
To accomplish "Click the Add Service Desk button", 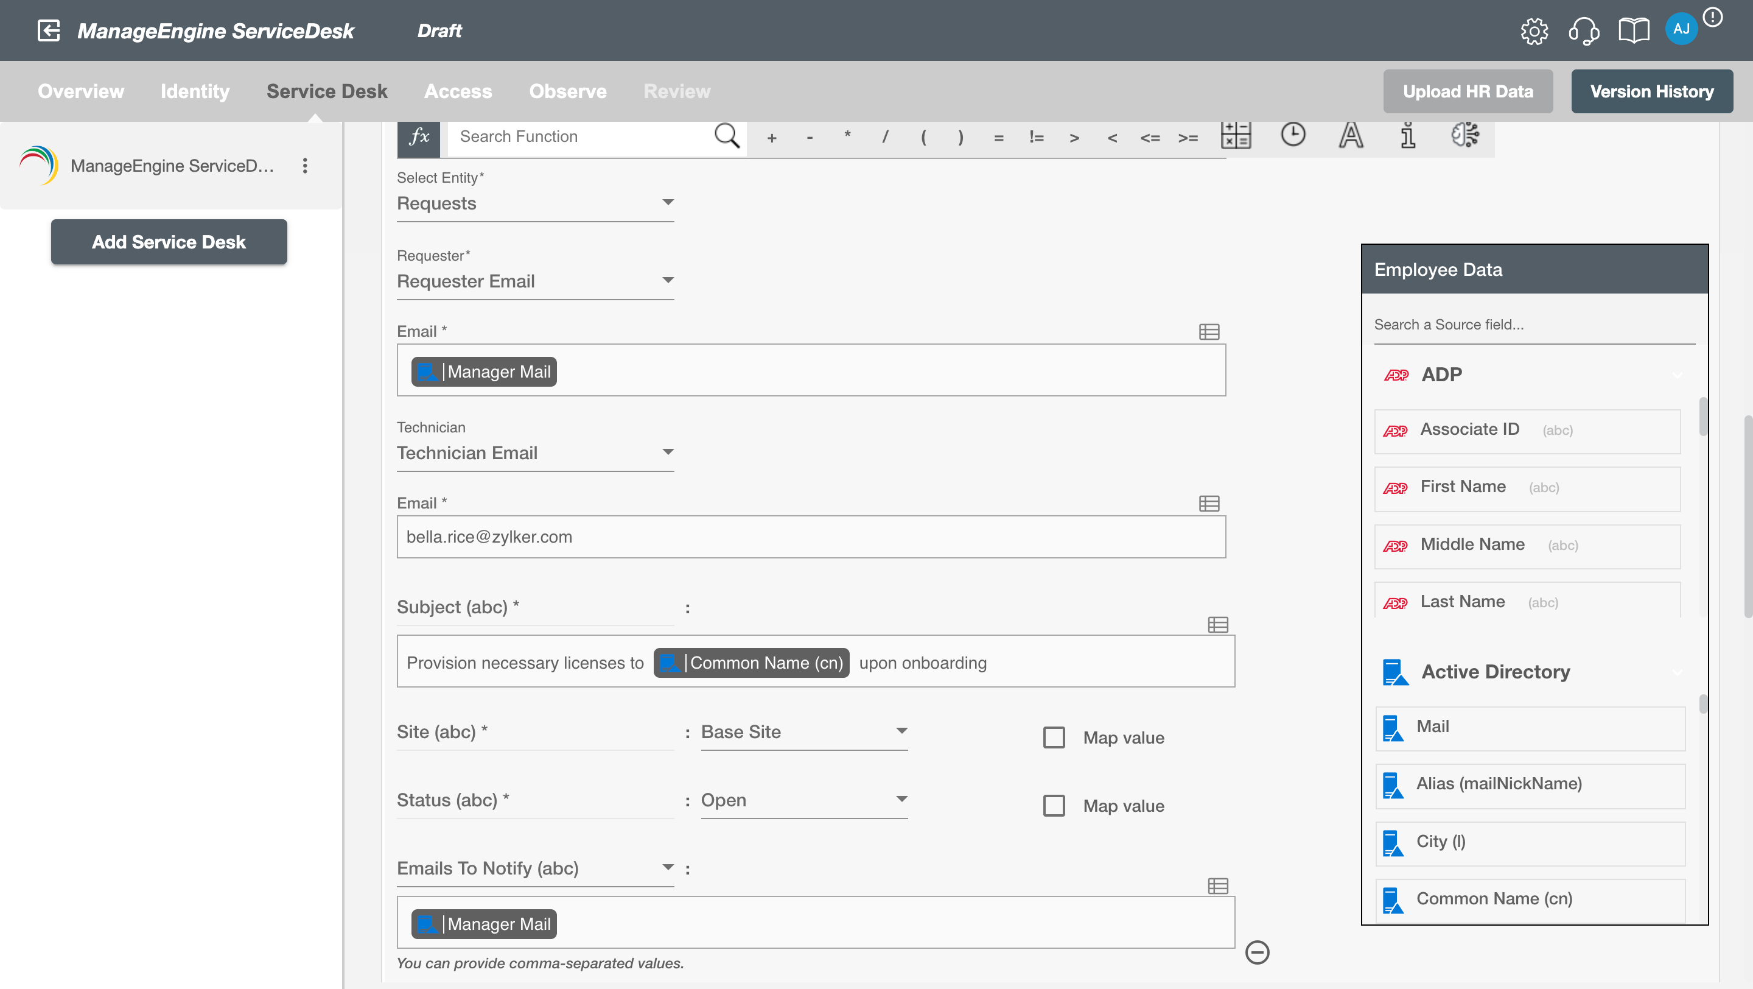I will point(169,242).
